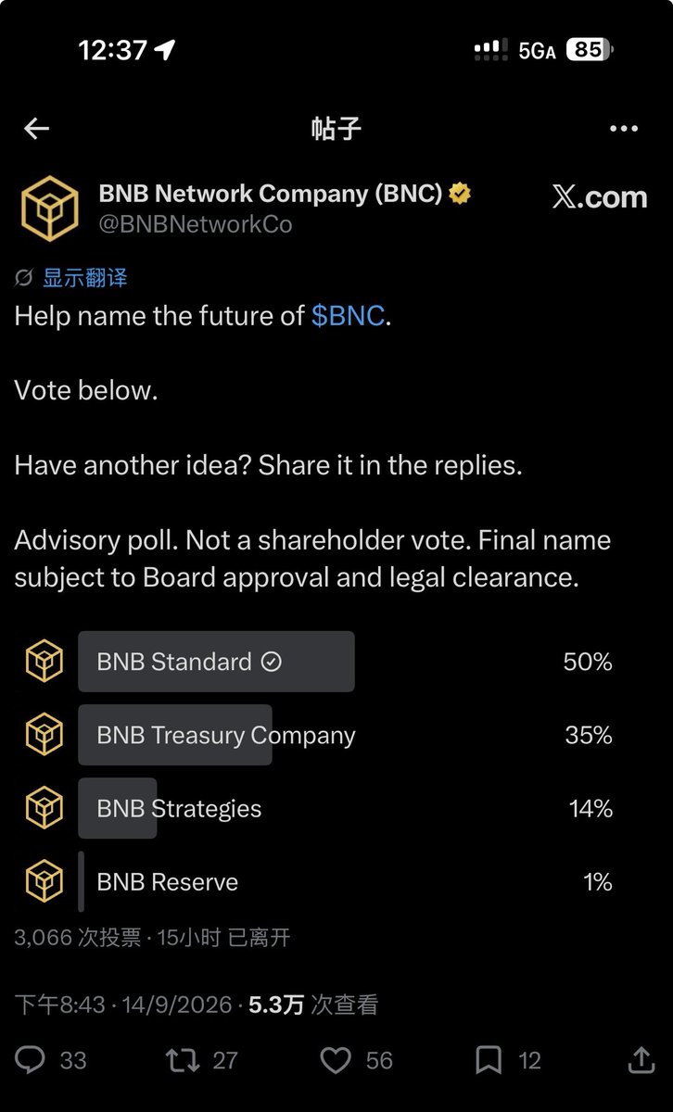
Task: Tap the reply comment bubble icon
Action: tap(31, 1060)
